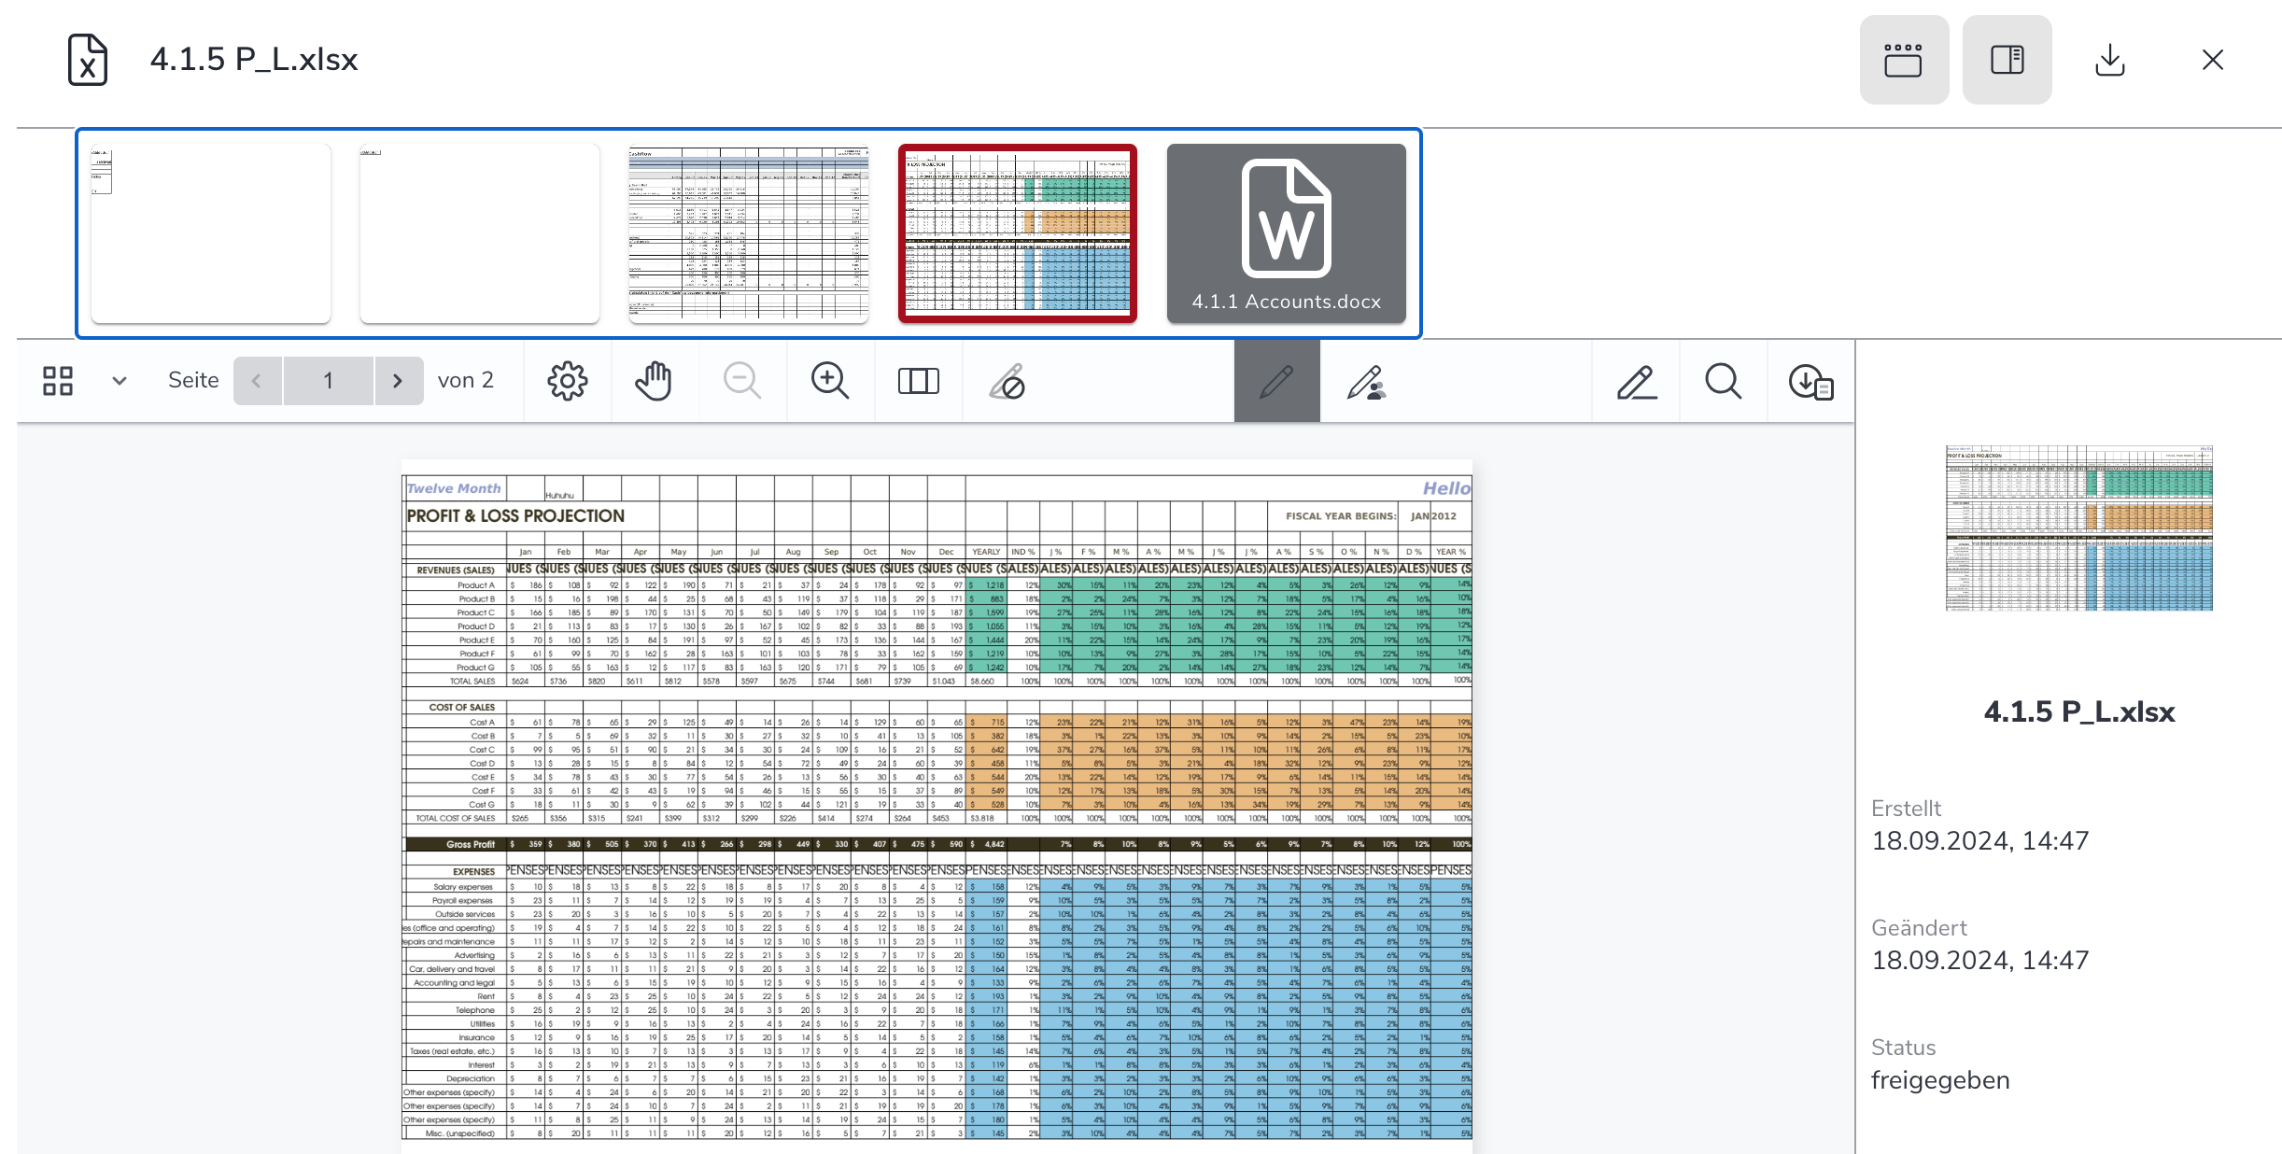Toggle the details sidebar panel button
The width and height of the screenshot is (2282, 1154).
(x=2007, y=60)
